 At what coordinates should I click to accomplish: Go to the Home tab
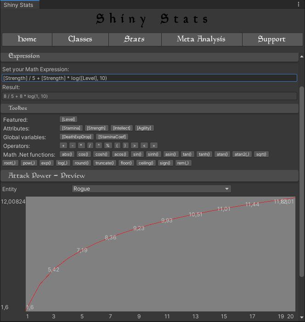[x=27, y=40]
